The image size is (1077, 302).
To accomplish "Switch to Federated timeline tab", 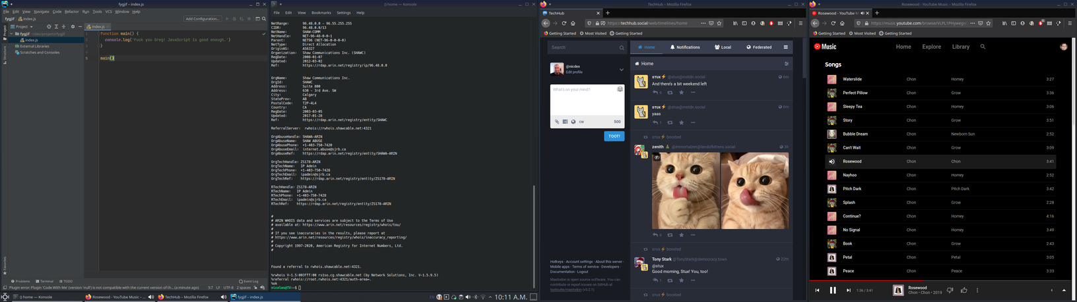I will (759, 47).
